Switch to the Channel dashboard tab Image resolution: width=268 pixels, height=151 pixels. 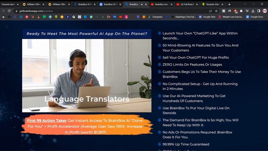point(10,5)
